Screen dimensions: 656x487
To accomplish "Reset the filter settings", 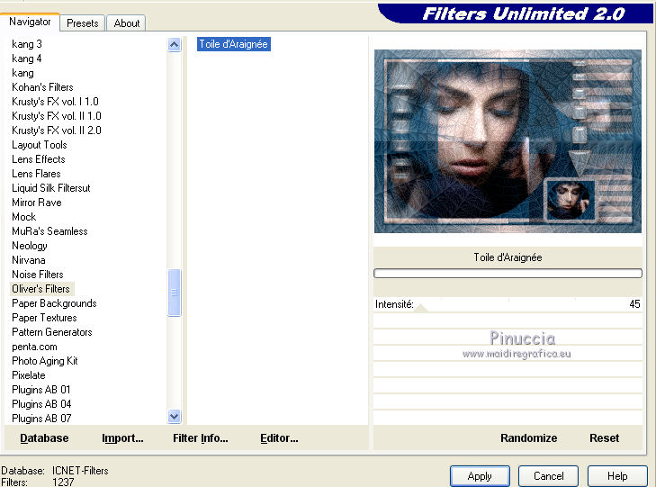I will (x=604, y=438).
